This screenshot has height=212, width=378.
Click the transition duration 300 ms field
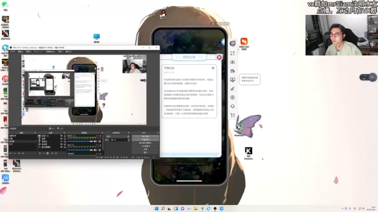119,140
